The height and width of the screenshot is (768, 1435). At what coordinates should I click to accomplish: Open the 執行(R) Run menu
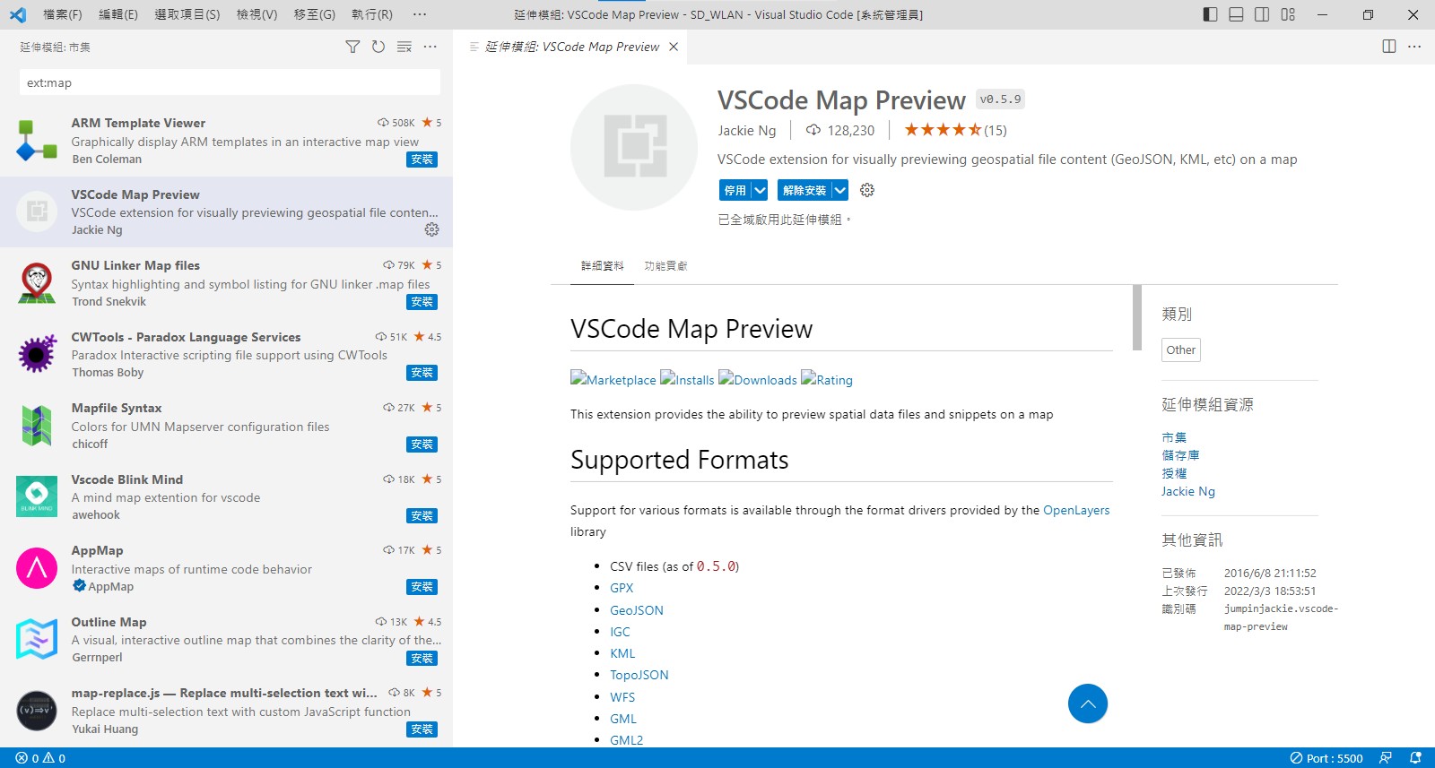(372, 14)
